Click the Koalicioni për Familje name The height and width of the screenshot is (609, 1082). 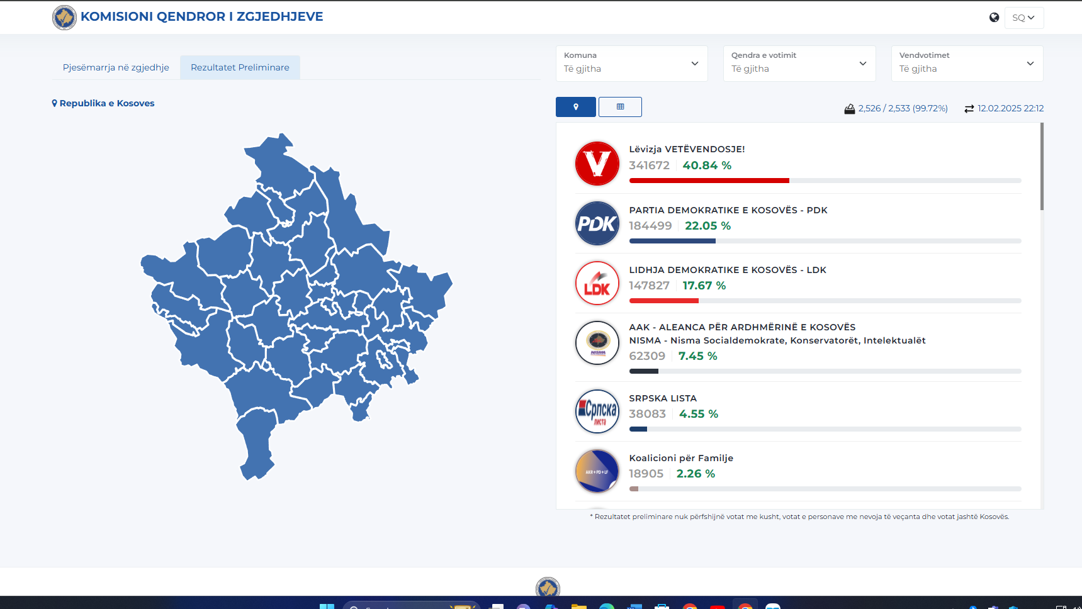(681, 458)
